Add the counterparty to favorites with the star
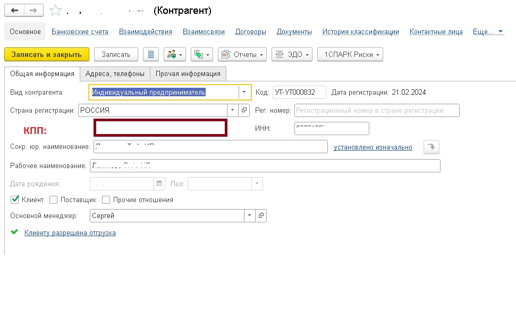Image resolution: width=516 pixels, height=333 pixels. click(55, 11)
